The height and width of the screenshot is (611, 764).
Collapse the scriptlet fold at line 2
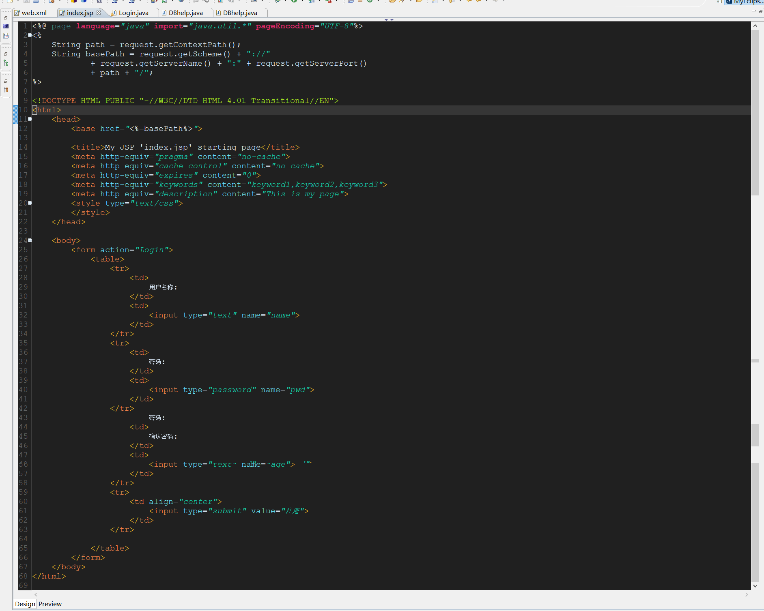(x=30, y=35)
